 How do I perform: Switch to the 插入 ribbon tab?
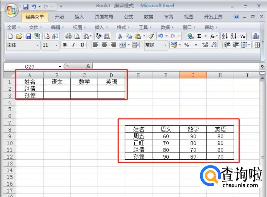(x=79, y=17)
